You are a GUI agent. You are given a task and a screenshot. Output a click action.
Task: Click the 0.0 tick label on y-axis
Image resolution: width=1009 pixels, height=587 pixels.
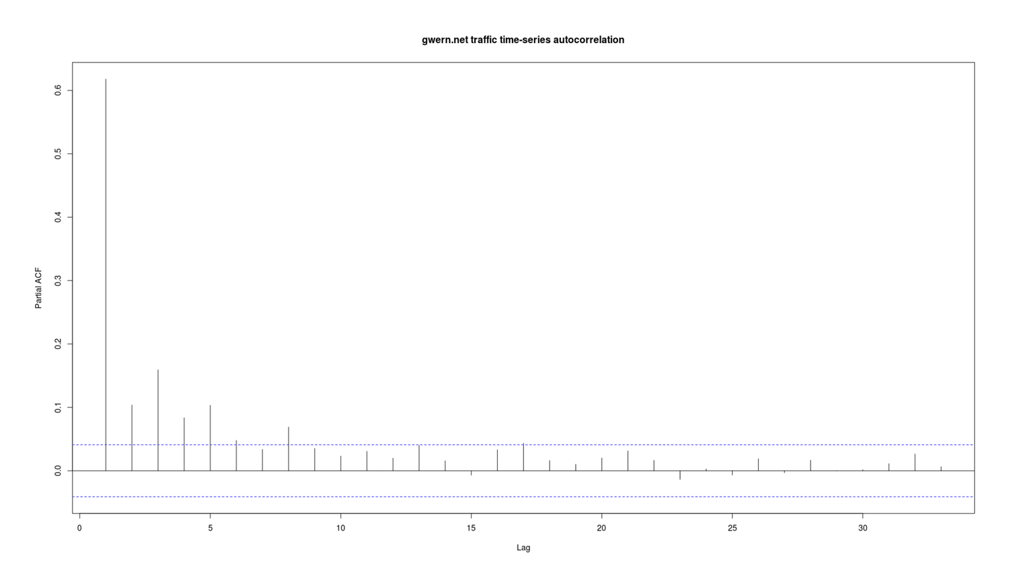tap(59, 471)
